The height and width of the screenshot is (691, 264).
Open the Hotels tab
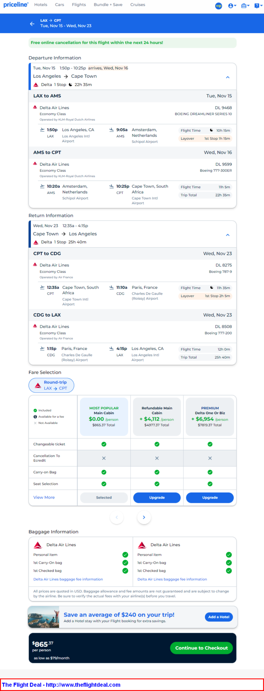click(x=41, y=5)
